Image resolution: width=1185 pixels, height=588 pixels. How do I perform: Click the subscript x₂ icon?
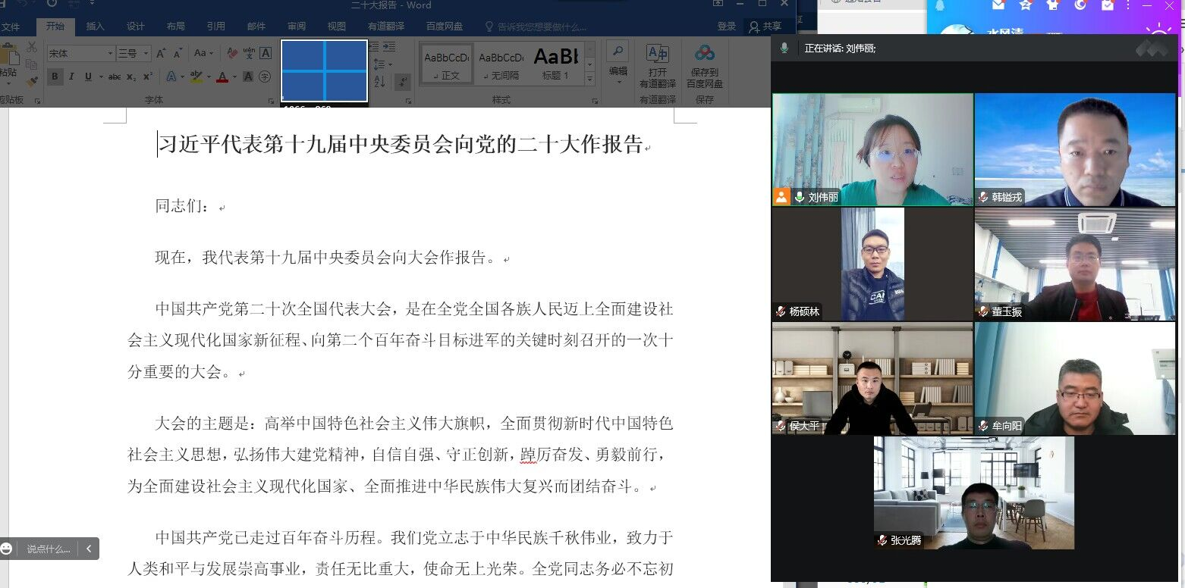pyautogui.click(x=131, y=77)
